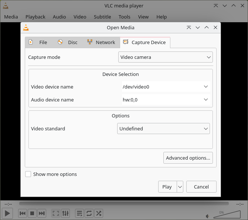Open the View menu

143,17
